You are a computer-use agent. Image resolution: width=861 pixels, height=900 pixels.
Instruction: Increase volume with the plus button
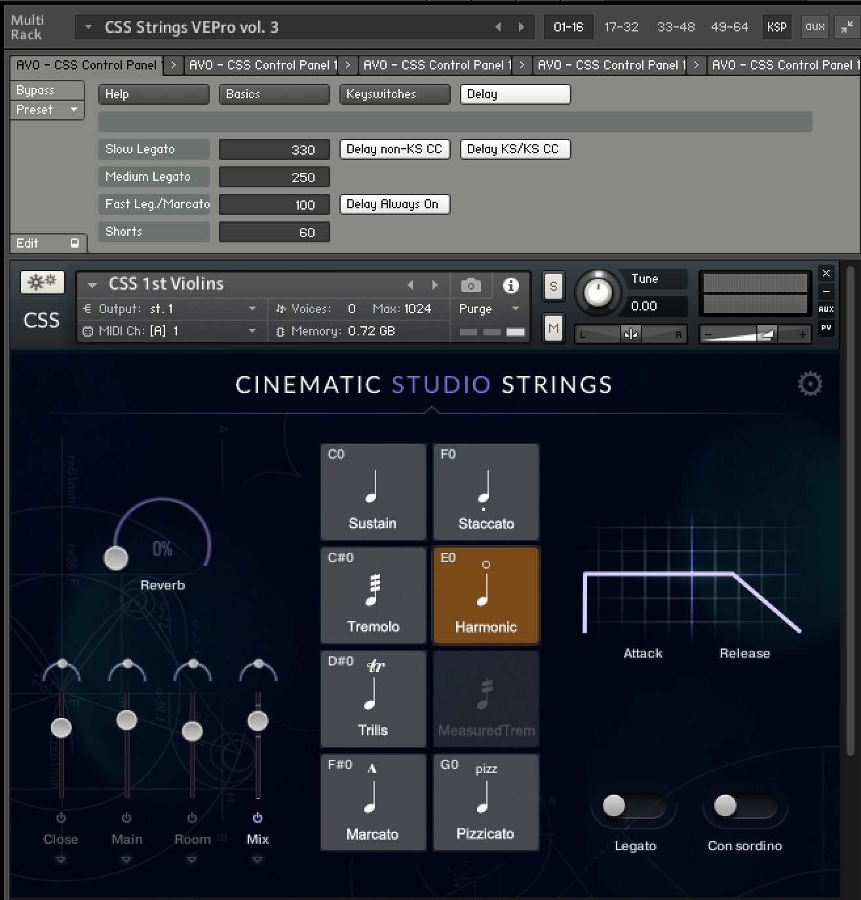[802, 335]
